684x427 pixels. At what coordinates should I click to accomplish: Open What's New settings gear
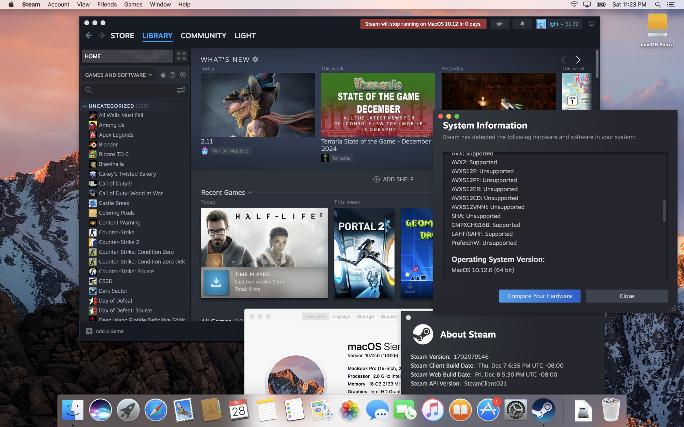255,59
